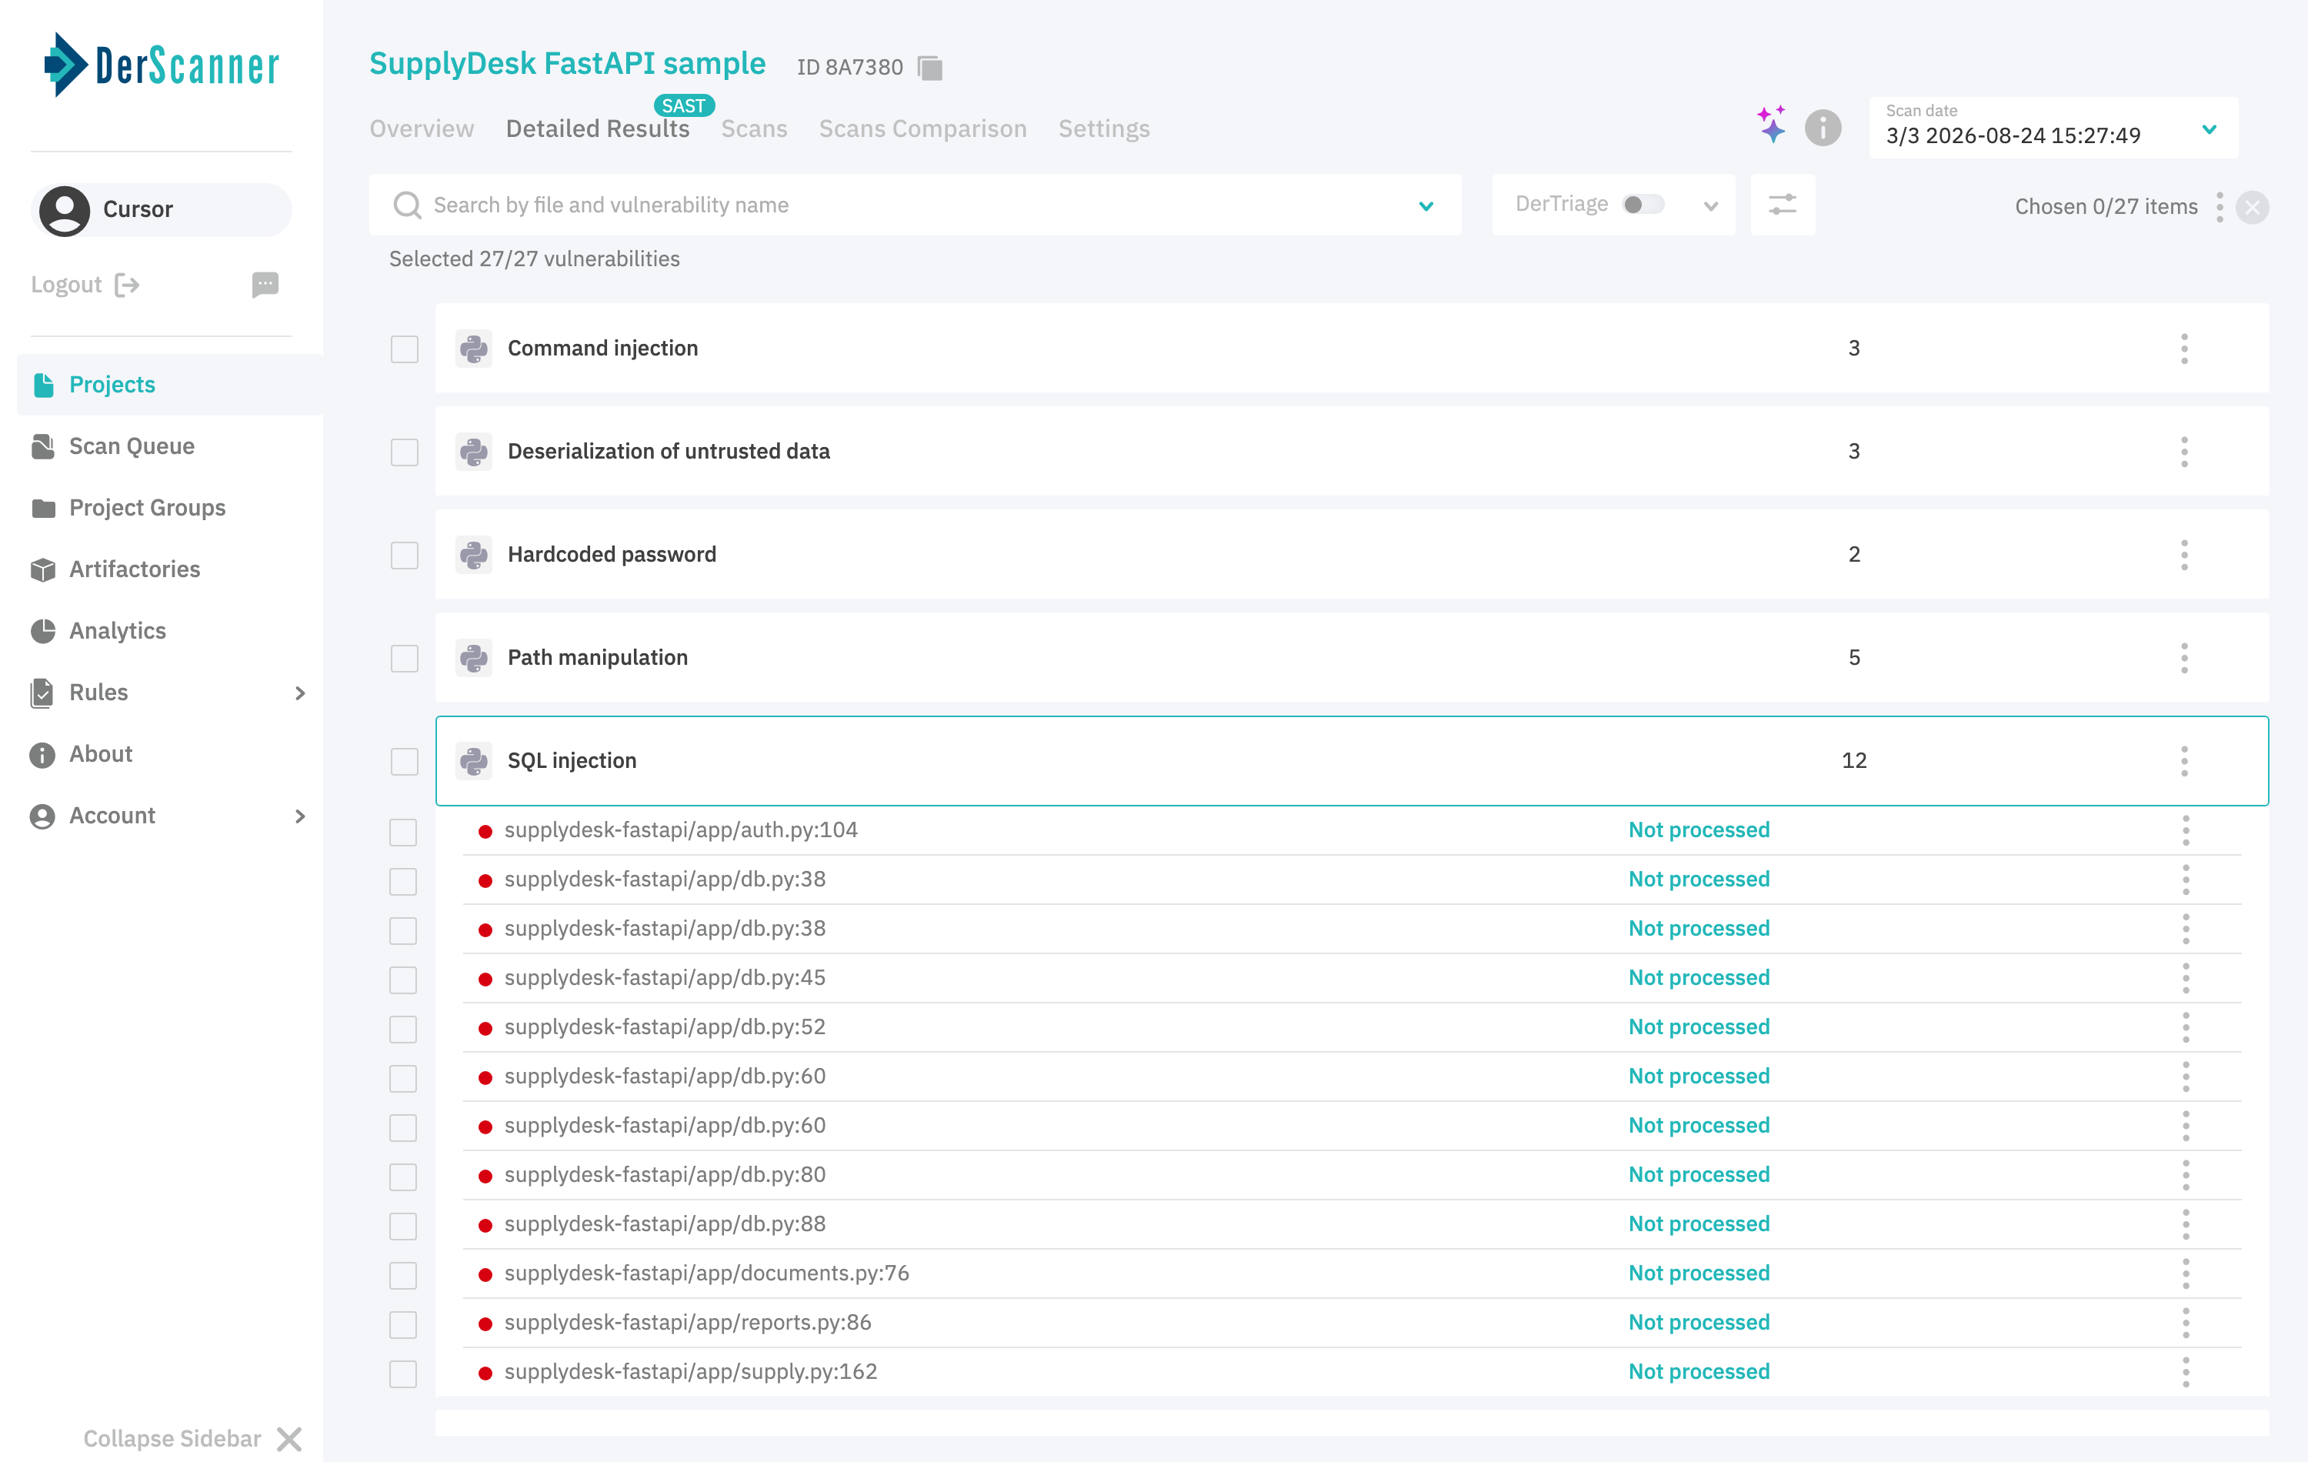
Task: Check the db.py:52 checkbox
Action: (x=404, y=1029)
